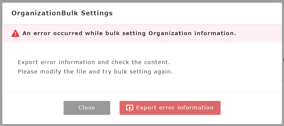The width and height of the screenshot is (284, 126).
Task: Click the line "Export error information and check the content"
Action: point(94,62)
